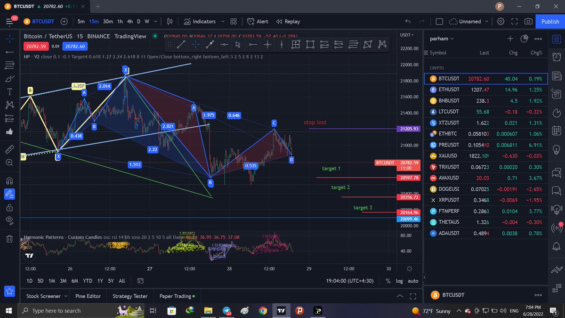Open the select layout square icon
This screenshot has height=318, width=565.
coord(439,21)
